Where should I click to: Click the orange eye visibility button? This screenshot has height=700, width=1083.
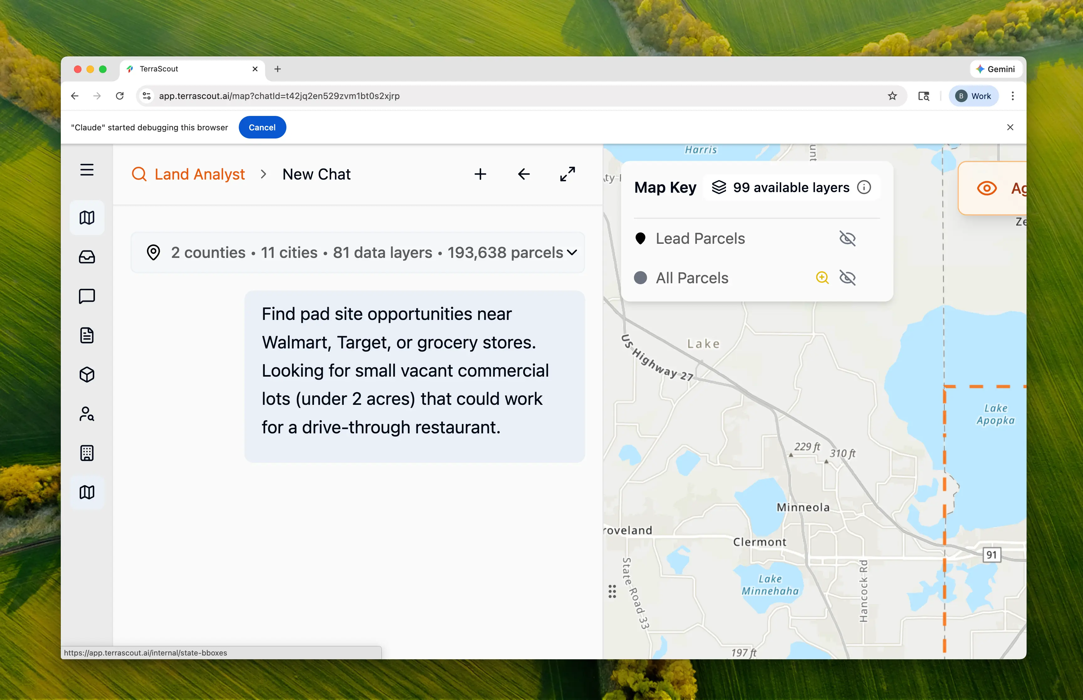987,188
